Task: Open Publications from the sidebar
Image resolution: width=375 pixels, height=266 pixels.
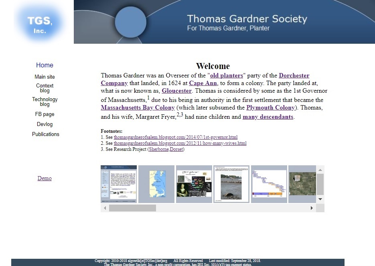Action: pyautogui.click(x=45, y=134)
